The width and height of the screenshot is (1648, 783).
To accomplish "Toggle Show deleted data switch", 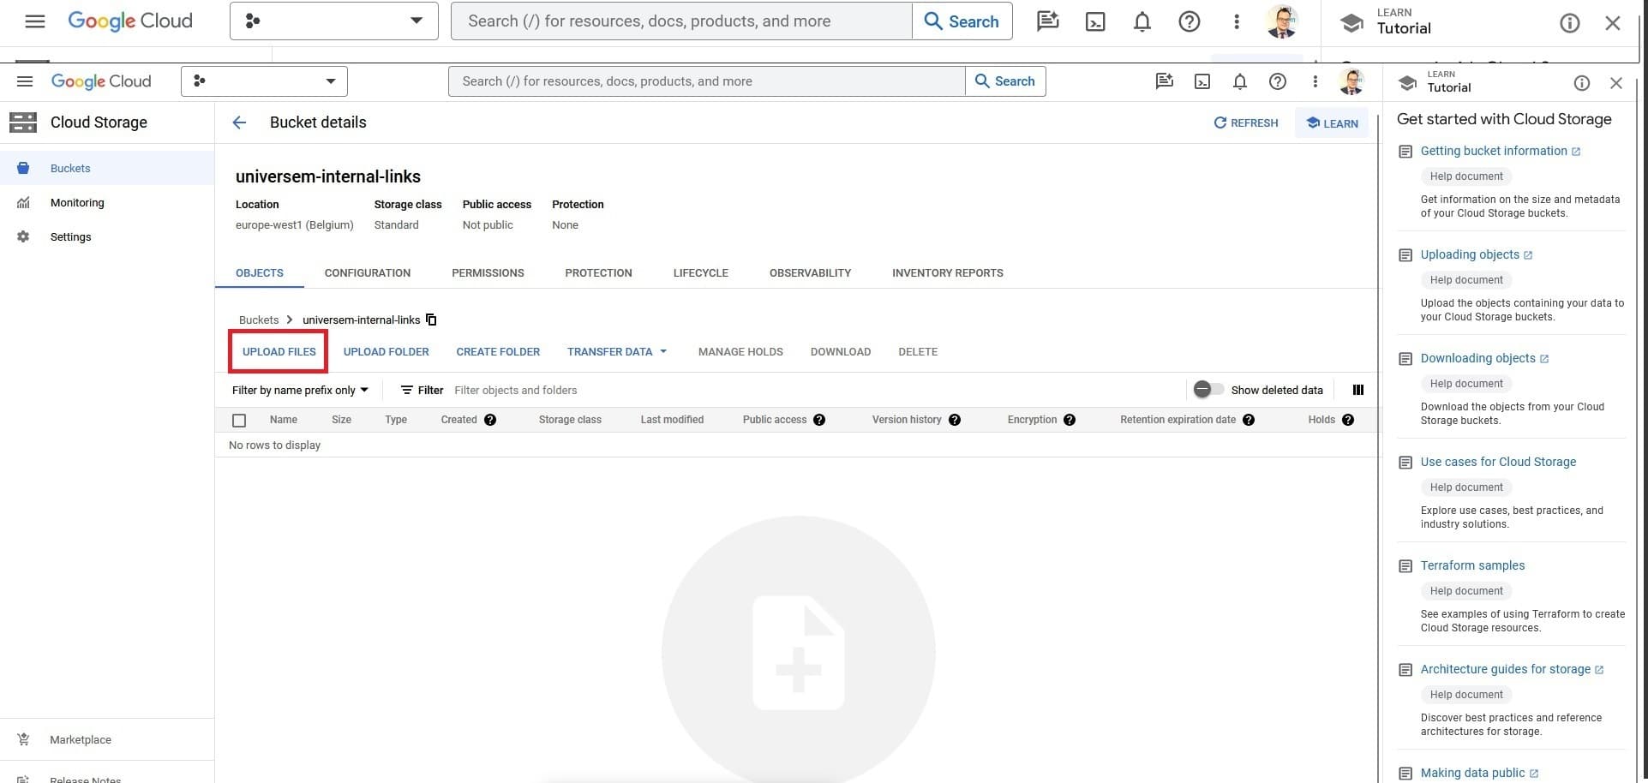I will point(1208,390).
